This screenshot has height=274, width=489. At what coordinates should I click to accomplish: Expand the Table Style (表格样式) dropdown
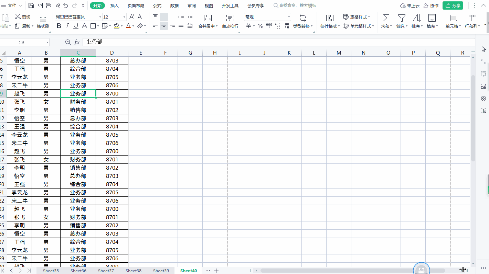coord(369,17)
